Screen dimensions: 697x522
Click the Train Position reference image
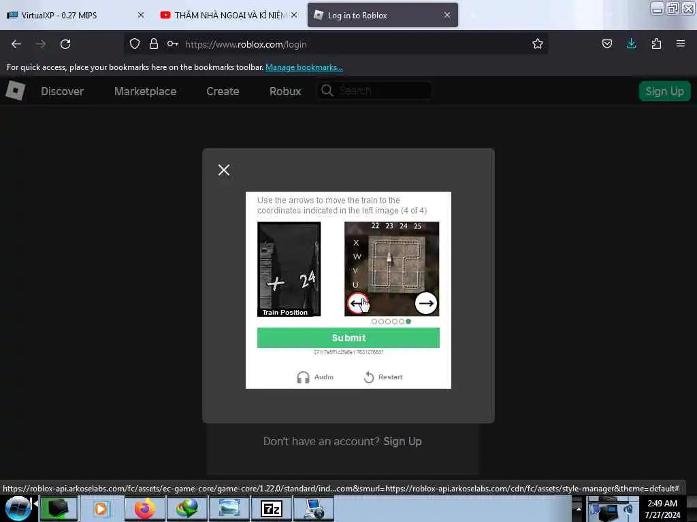289,269
